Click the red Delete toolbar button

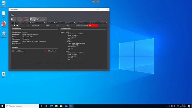click(26, 19)
